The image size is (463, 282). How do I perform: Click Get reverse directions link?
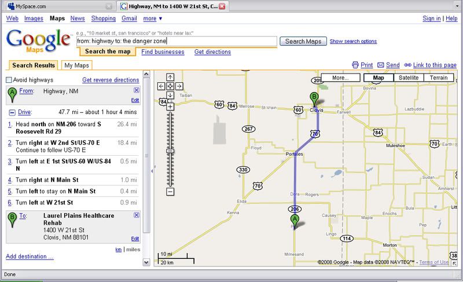(110, 80)
